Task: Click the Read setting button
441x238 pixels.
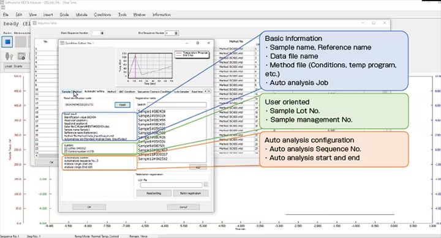Action: 154,193
